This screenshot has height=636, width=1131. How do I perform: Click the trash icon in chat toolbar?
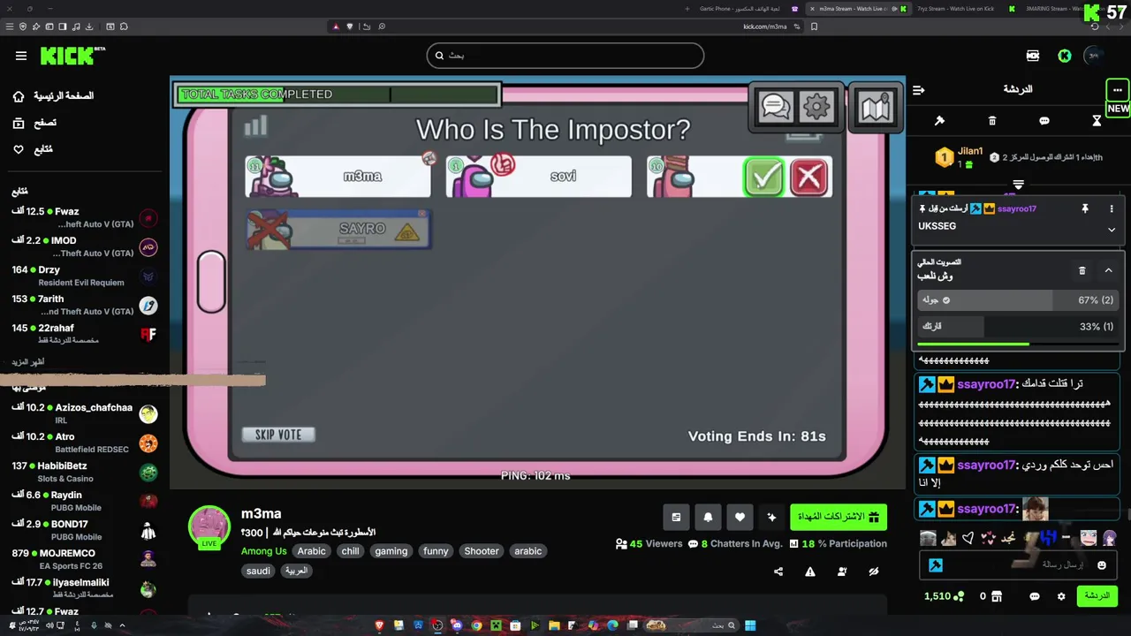992,120
